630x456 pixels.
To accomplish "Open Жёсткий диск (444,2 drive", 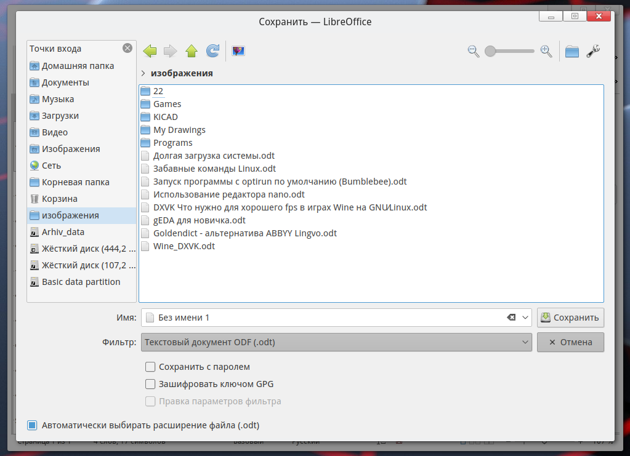I will click(x=81, y=249).
